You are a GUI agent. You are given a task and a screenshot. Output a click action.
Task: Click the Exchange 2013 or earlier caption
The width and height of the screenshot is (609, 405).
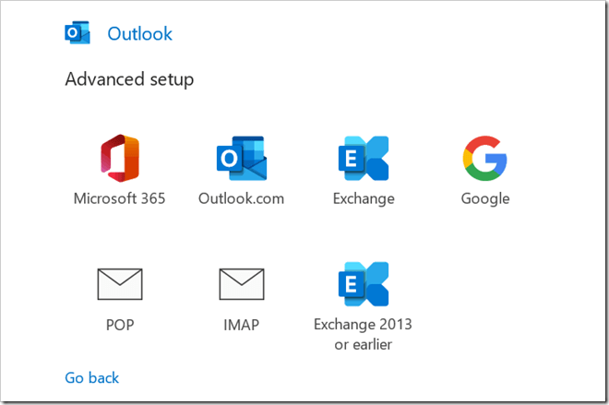point(363,334)
